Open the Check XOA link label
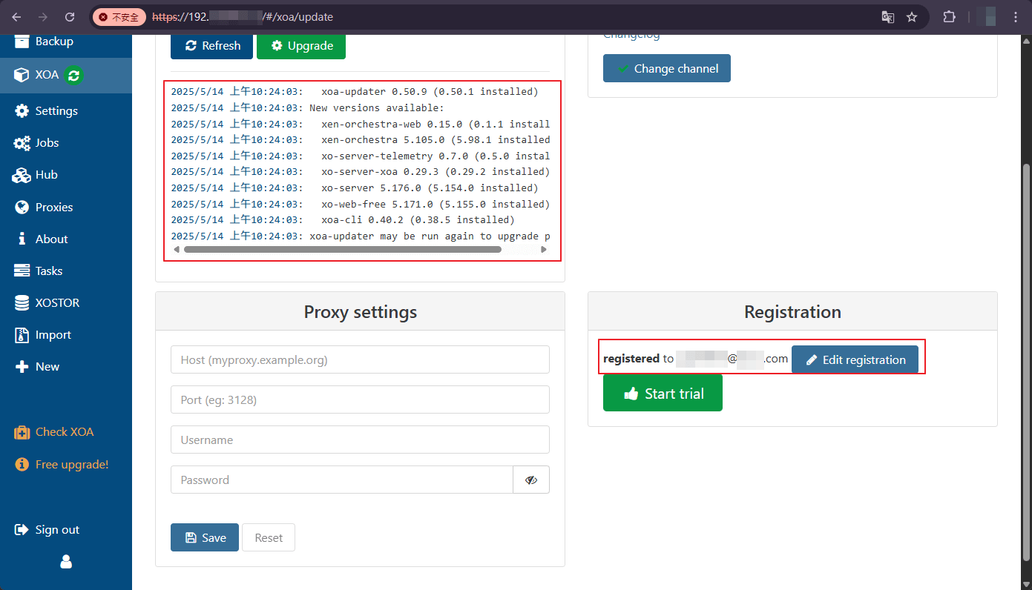Viewport: 1032px width, 590px height. tap(65, 431)
